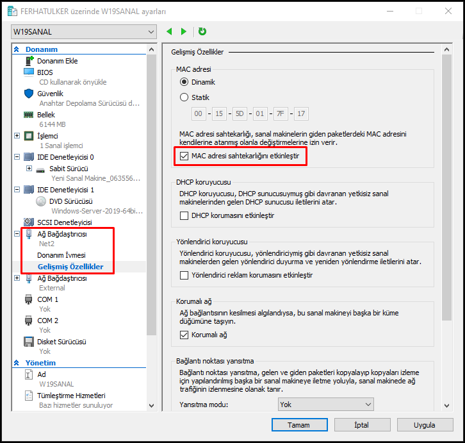The image size is (465, 443).
Task: Enable Yönlendirici reklam korumasını etkinleştir checkbox
Action: point(184,275)
